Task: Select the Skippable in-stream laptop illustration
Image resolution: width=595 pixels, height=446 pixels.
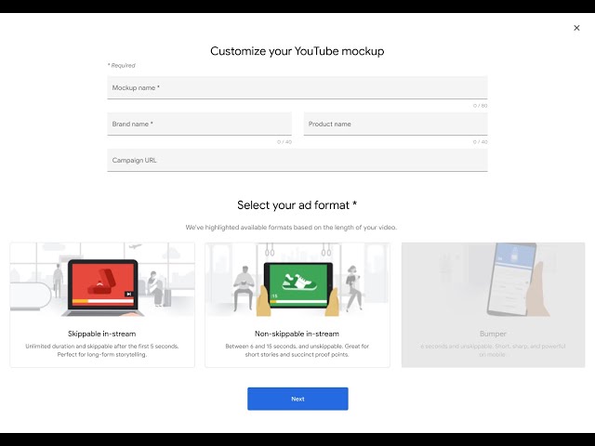Action: coord(102,280)
